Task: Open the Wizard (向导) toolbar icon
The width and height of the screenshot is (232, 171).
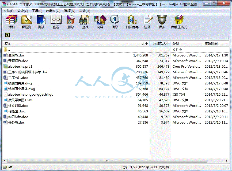Action: [100, 22]
